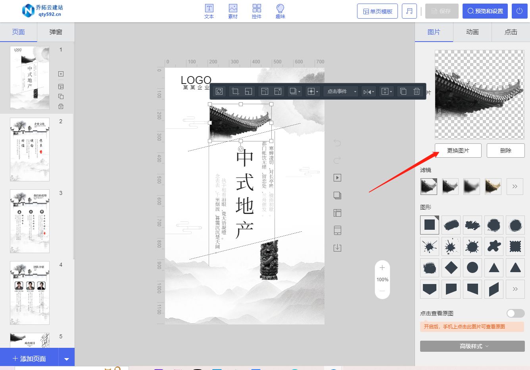Click the play preview icon beside canvas
530x370 pixels.
tap(337, 177)
